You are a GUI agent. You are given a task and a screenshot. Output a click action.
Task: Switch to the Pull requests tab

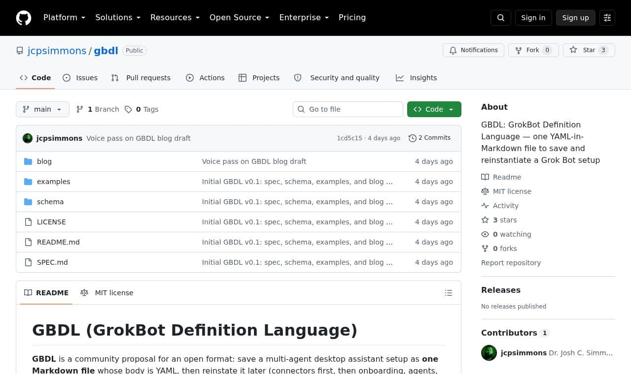click(141, 78)
